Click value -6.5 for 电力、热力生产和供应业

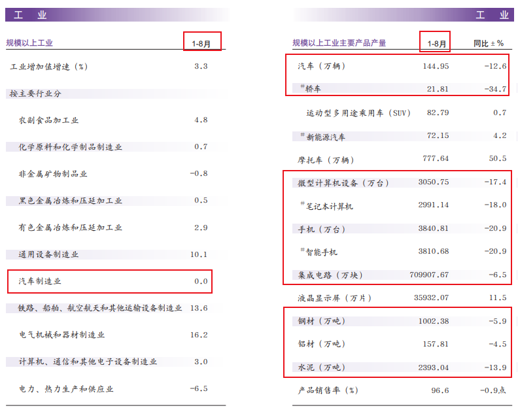tap(199, 388)
